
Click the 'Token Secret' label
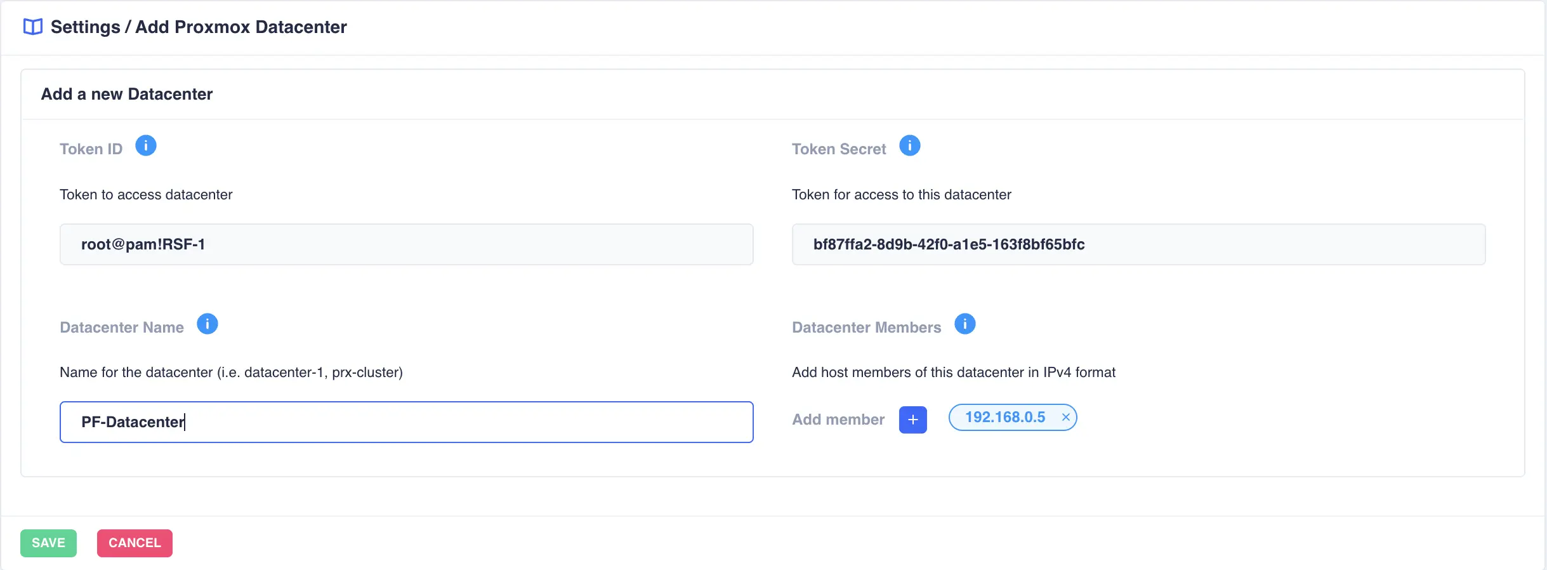[839, 149]
